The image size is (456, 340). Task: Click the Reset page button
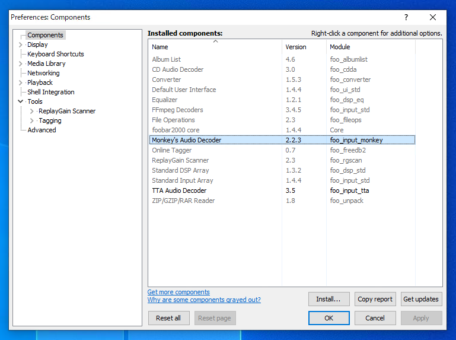click(x=215, y=318)
